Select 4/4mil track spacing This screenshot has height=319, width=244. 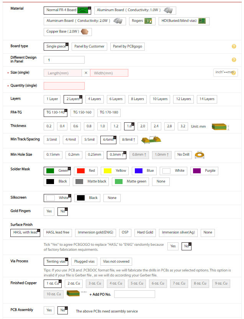click(x=70, y=140)
